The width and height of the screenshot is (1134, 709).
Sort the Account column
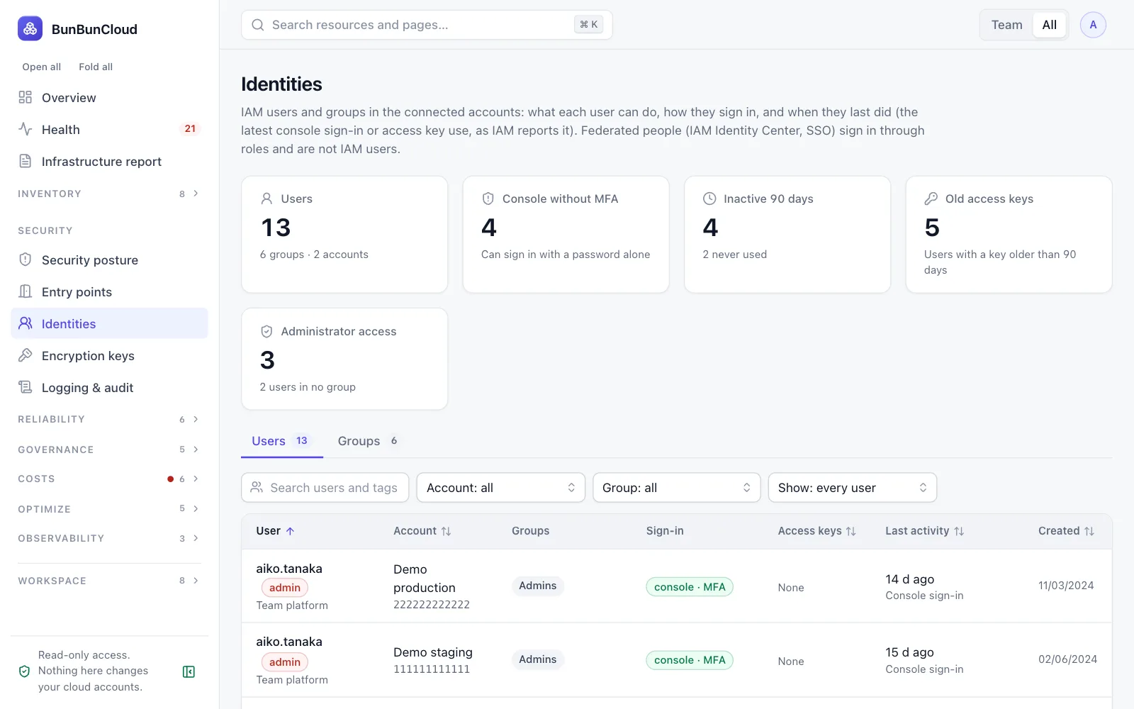(x=446, y=531)
